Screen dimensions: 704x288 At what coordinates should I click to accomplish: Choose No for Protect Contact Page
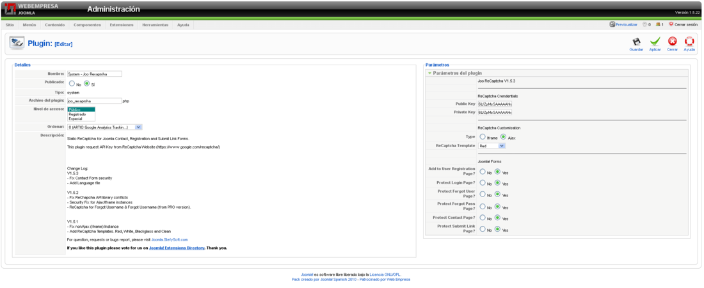pos(482,218)
